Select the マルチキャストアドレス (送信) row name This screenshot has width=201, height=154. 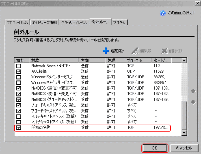53,116
